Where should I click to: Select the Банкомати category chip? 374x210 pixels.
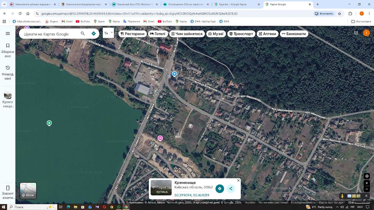tap(294, 34)
